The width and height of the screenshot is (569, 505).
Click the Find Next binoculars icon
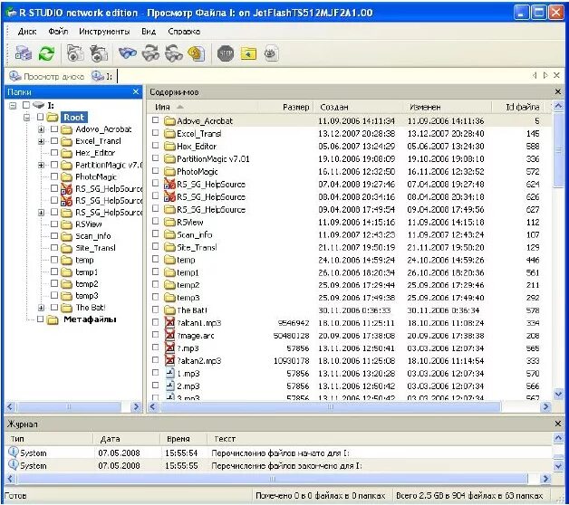click(x=150, y=53)
